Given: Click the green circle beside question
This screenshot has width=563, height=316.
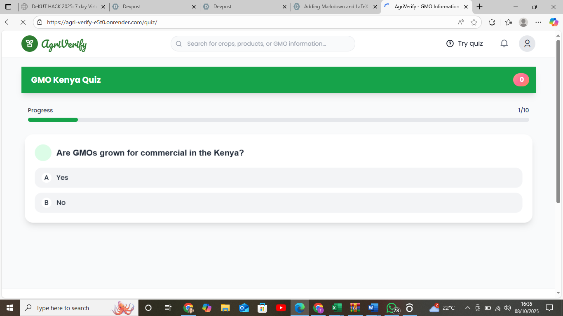Looking at the screenshot, I should [43, 153].
